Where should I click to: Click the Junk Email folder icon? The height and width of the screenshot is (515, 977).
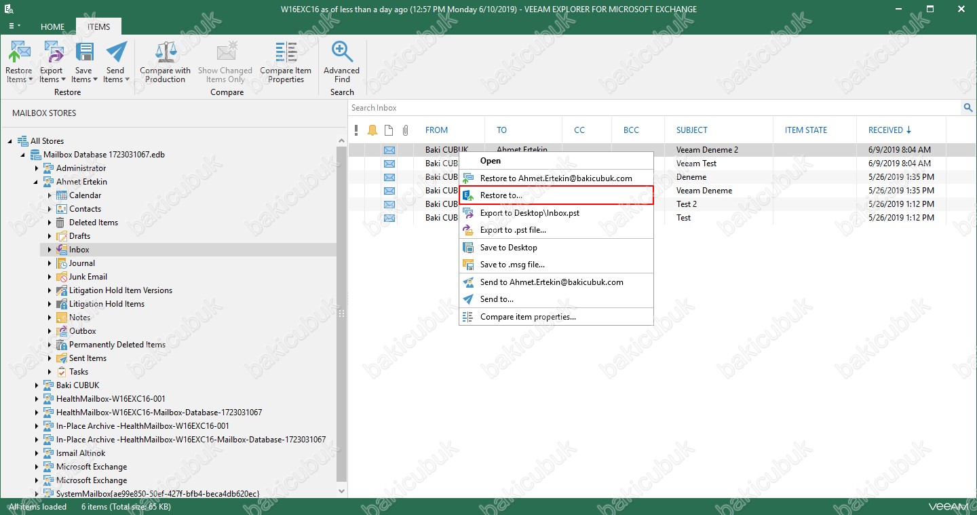pos(62,277)
